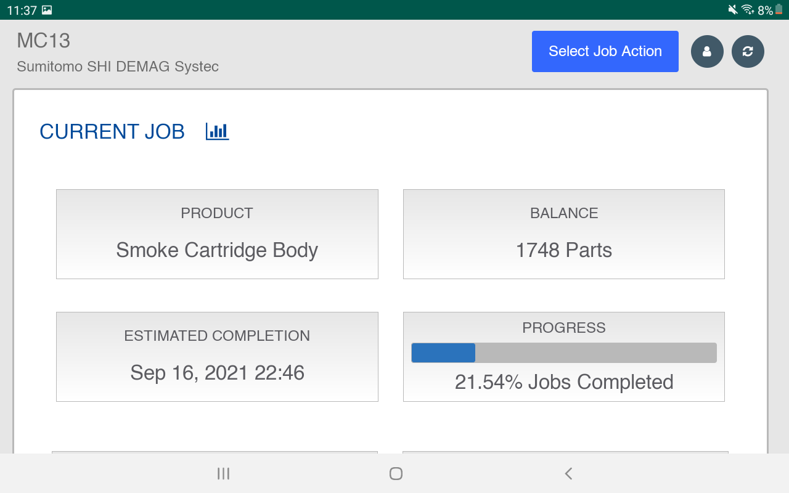This screenshot has height=493, width=789.
Task: Tap the Sumitomo SHI DEMAG Systec subtitle
Action: coord(118,67)
